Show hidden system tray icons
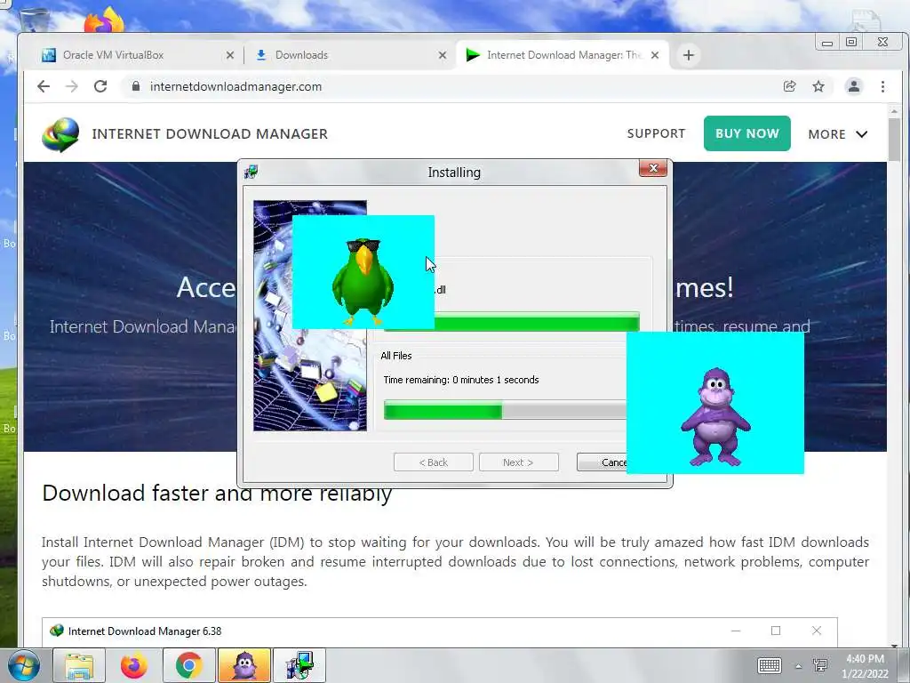 (x=799, y=666)
